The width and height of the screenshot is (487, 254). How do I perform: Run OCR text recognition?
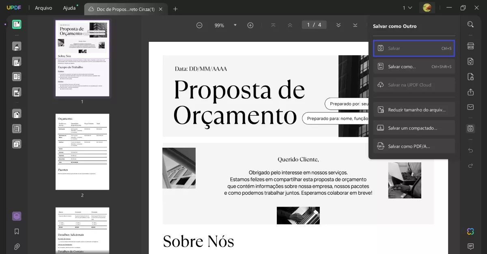(470, 46)
